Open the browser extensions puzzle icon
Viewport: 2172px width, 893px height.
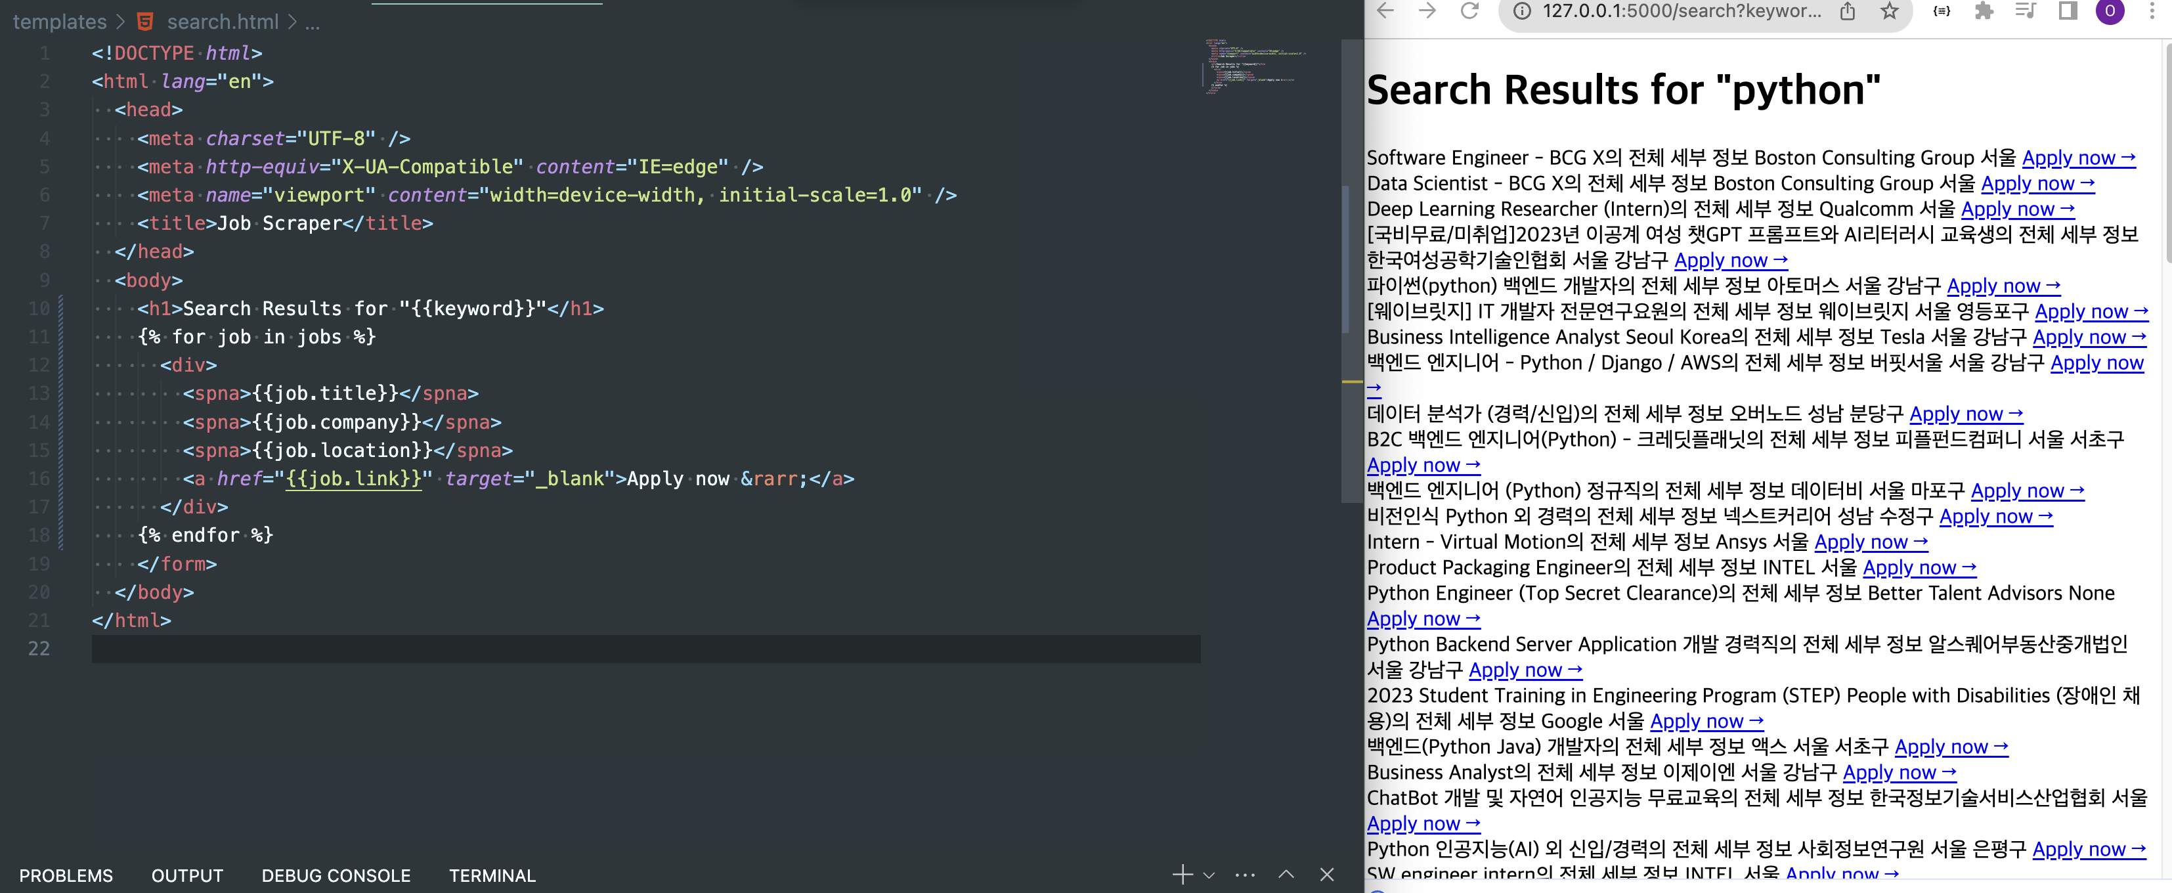[1984, 11]
